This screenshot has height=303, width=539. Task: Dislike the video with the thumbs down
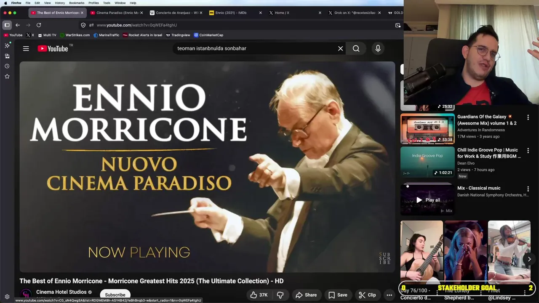[x=280, y=295]
